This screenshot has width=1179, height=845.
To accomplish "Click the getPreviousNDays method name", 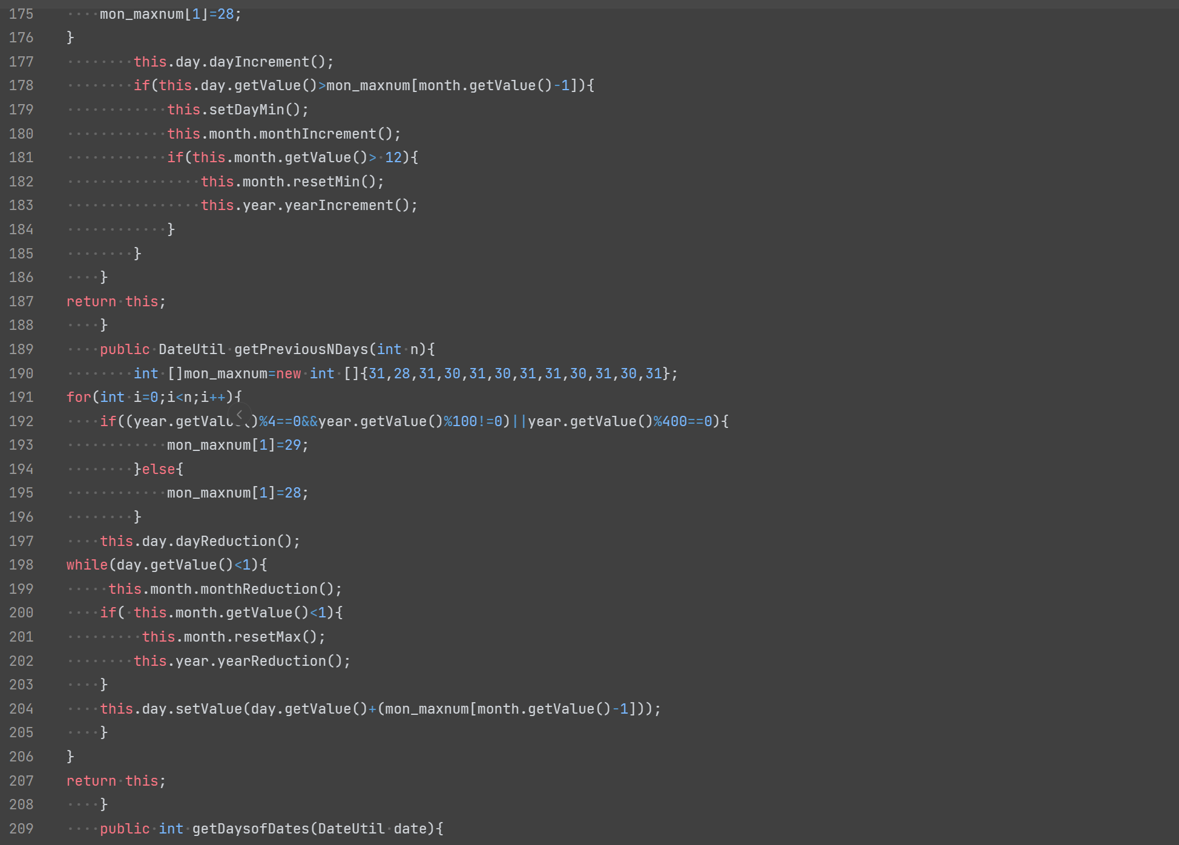I will click(301, 349).
